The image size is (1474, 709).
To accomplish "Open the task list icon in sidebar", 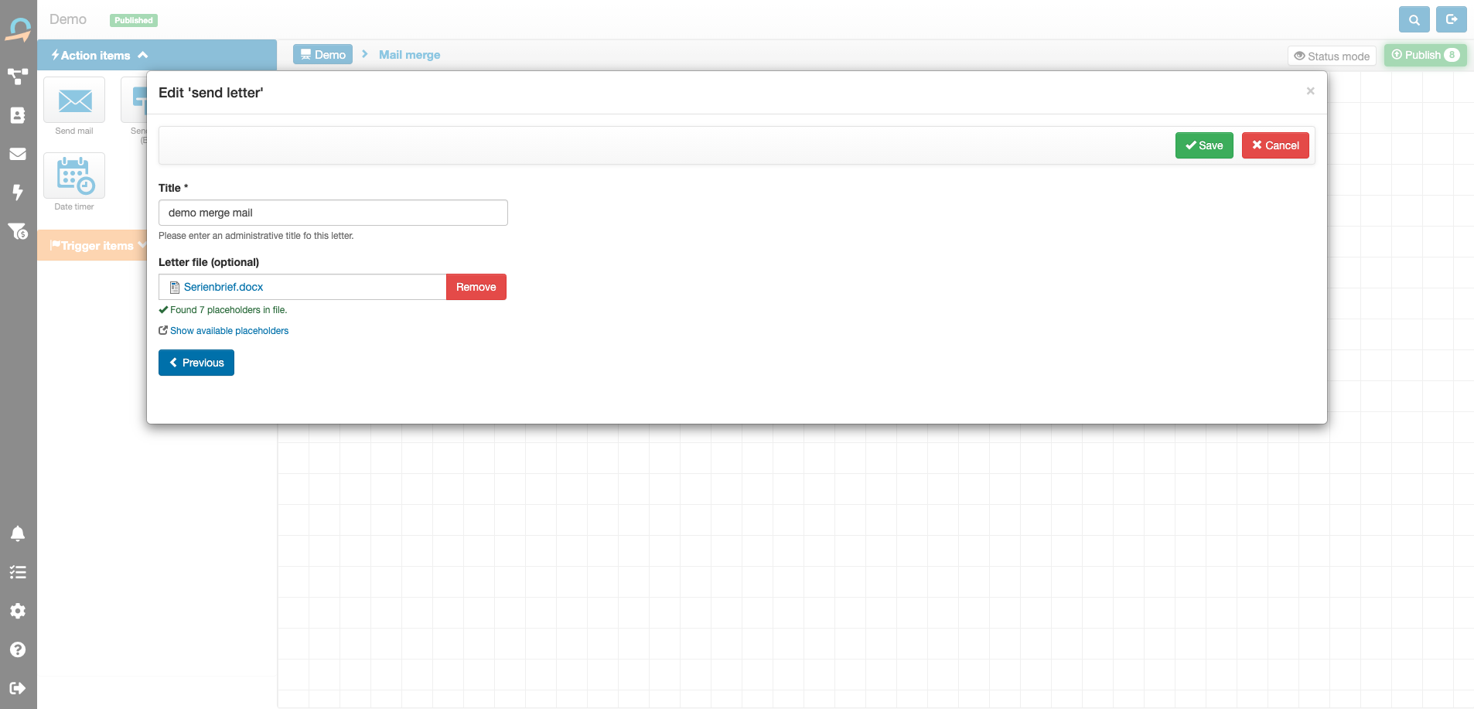I will (18, 572).
